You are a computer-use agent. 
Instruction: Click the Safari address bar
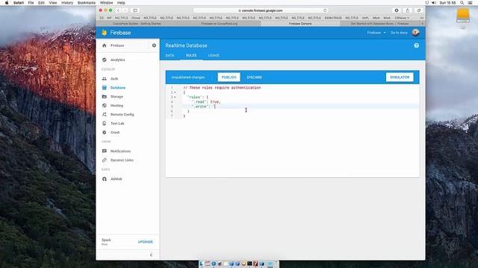click(x=261, y=10)
